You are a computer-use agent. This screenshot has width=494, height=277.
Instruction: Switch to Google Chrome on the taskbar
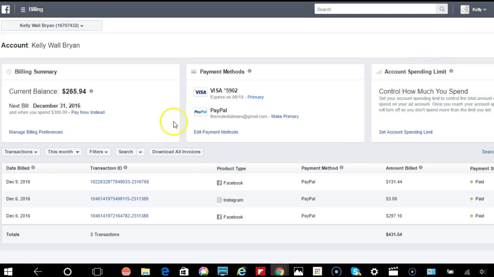click(x=279, y=272)
